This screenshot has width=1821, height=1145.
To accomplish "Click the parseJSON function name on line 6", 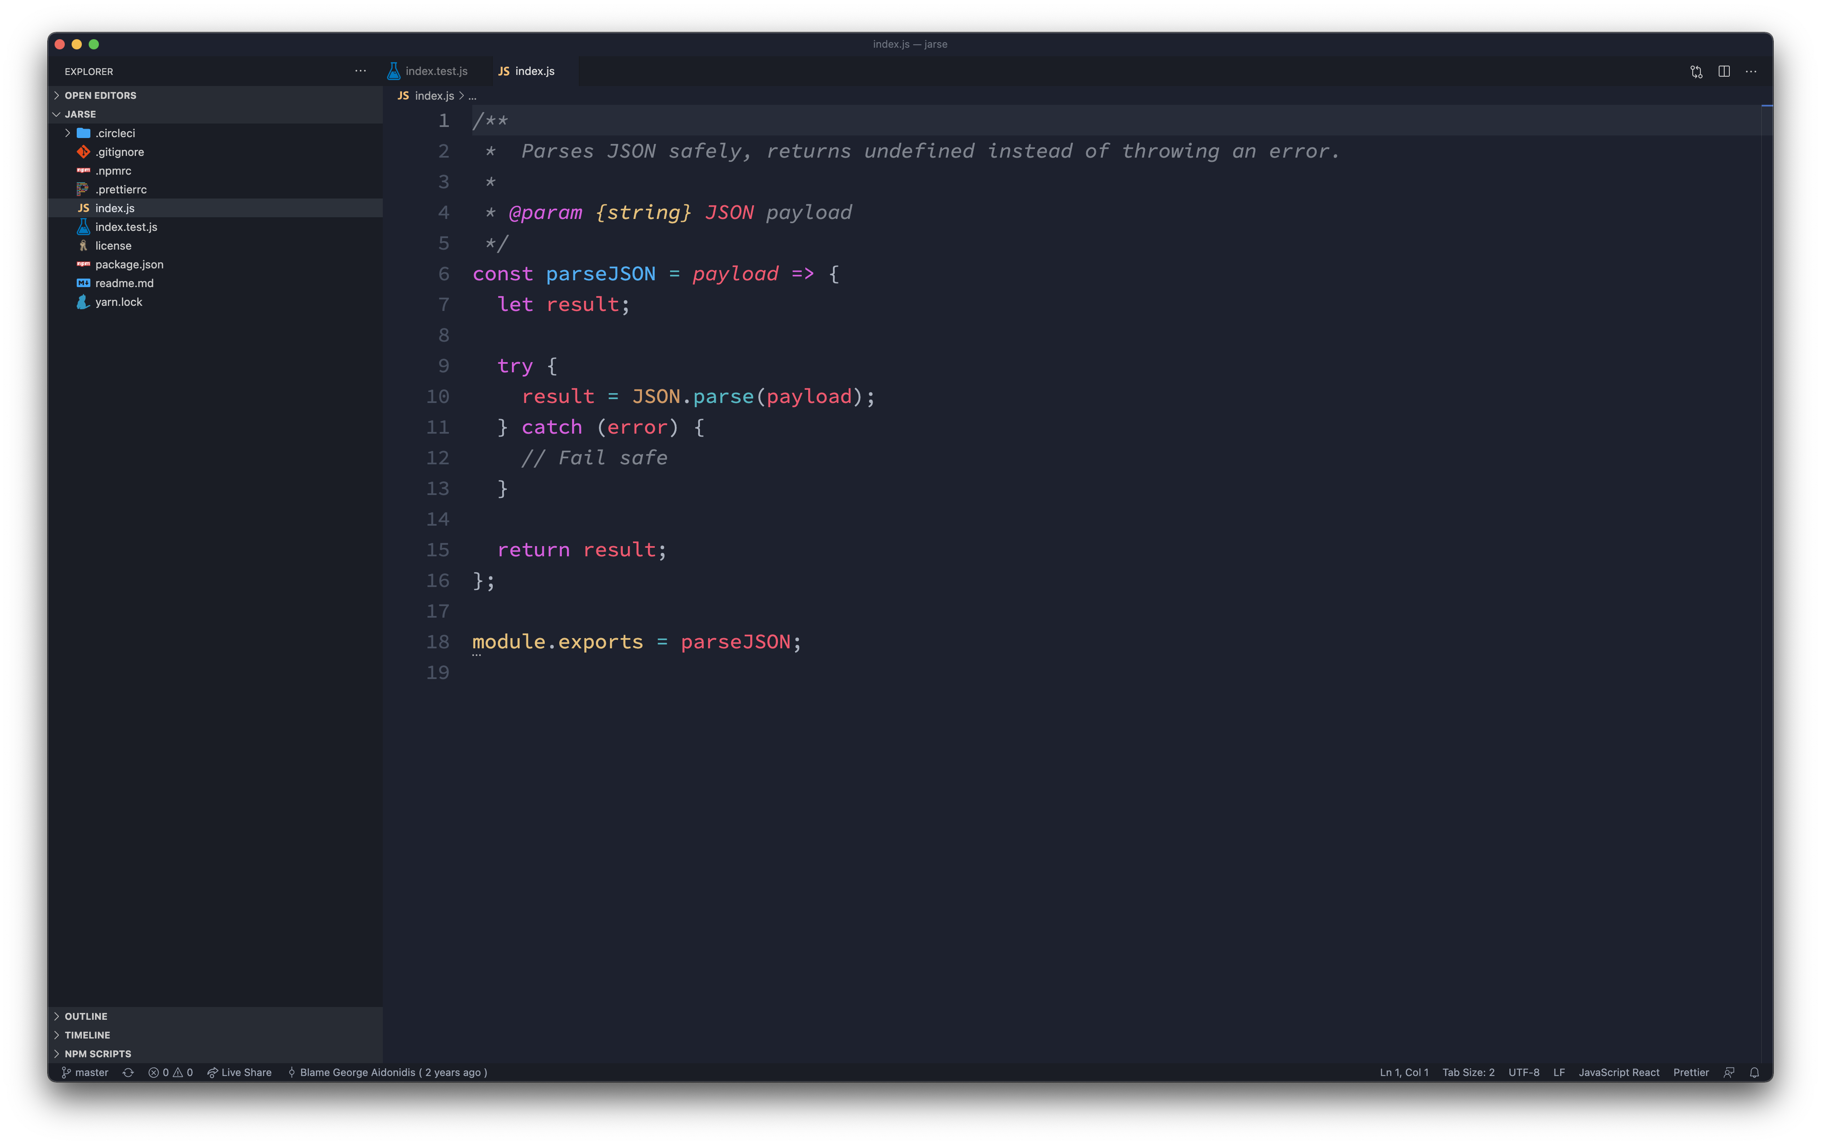I will pyautogui.click(x=601, y=273).
